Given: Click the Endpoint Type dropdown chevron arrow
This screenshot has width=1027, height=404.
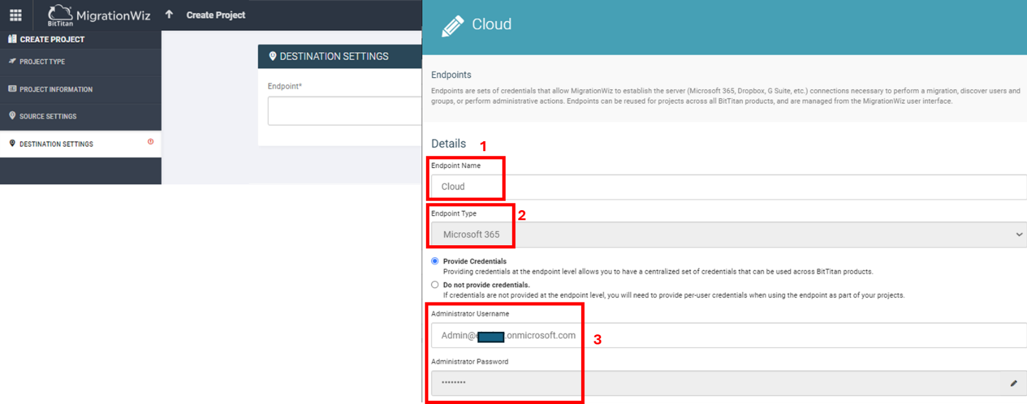Looking at the screenshot, I should [x=1019, y=235].
